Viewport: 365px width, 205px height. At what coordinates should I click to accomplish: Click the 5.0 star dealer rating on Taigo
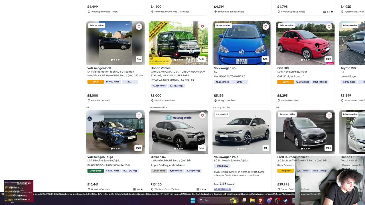tap(138, 189)
